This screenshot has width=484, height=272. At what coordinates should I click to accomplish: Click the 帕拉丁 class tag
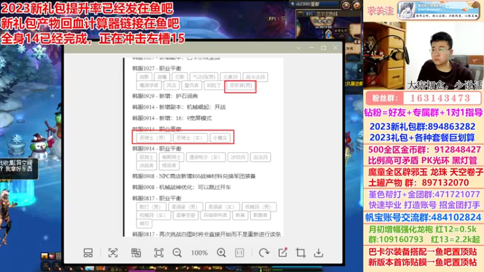click(x=214, y=85)
